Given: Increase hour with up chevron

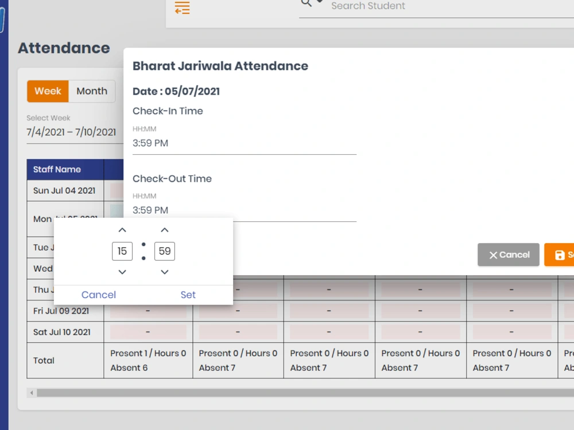Looking at the screenshot, I should [x=122, y=230].
